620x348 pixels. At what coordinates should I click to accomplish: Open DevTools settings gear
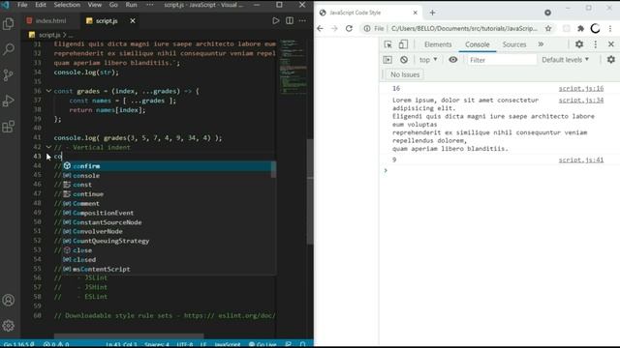click(x=579, y=44)
